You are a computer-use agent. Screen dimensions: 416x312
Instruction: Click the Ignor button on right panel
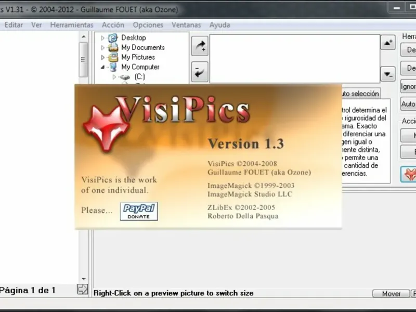[408, 86]
